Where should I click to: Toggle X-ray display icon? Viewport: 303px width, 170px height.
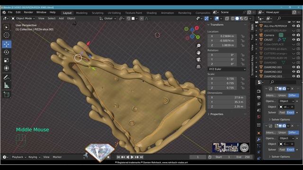[227, 18]
